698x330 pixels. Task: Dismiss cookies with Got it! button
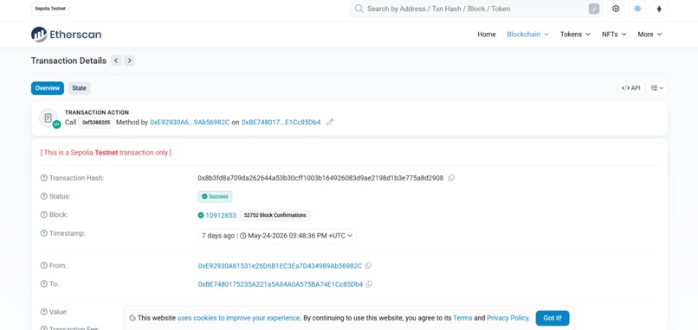[x=553, y=318]
